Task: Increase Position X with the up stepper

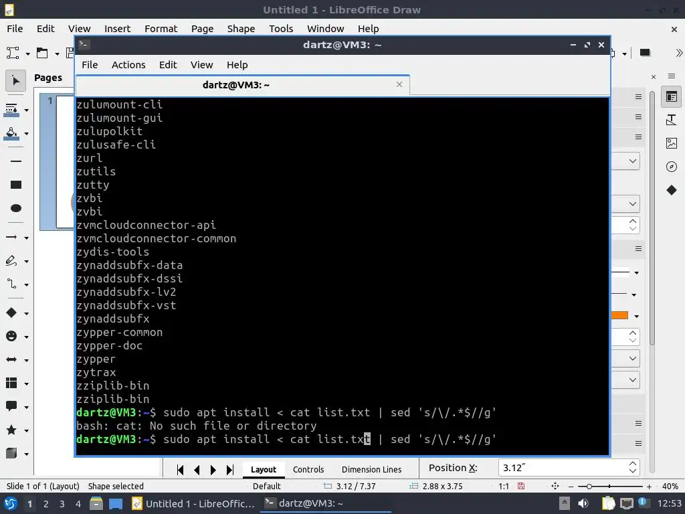Action: (633, 464)
